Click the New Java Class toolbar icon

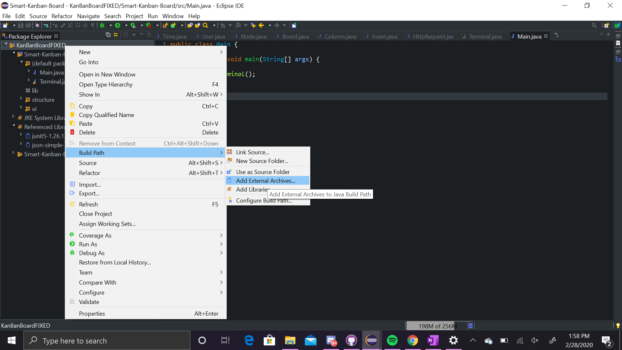point(173,25)
